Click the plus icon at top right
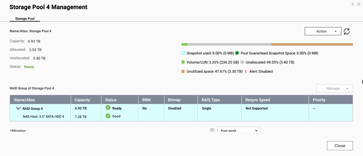Viewport: 363px width, 156px height. point(353,4)
